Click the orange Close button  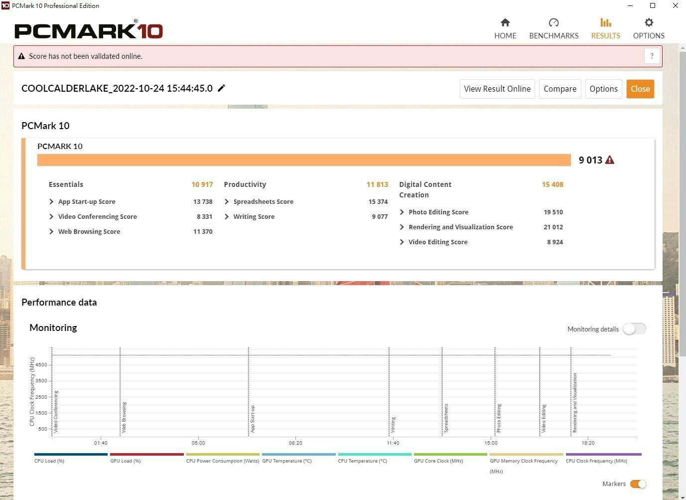coord(640,89)
